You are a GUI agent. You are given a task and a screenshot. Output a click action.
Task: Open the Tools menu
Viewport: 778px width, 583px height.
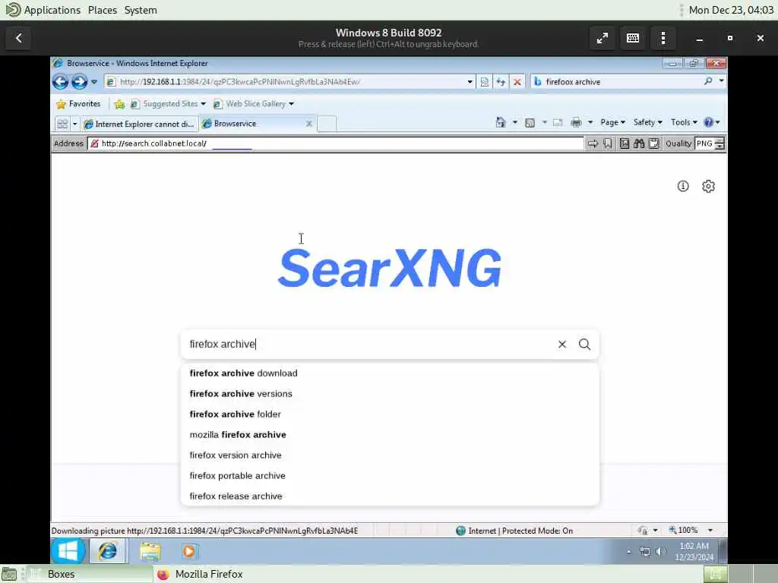pos(684,122)
